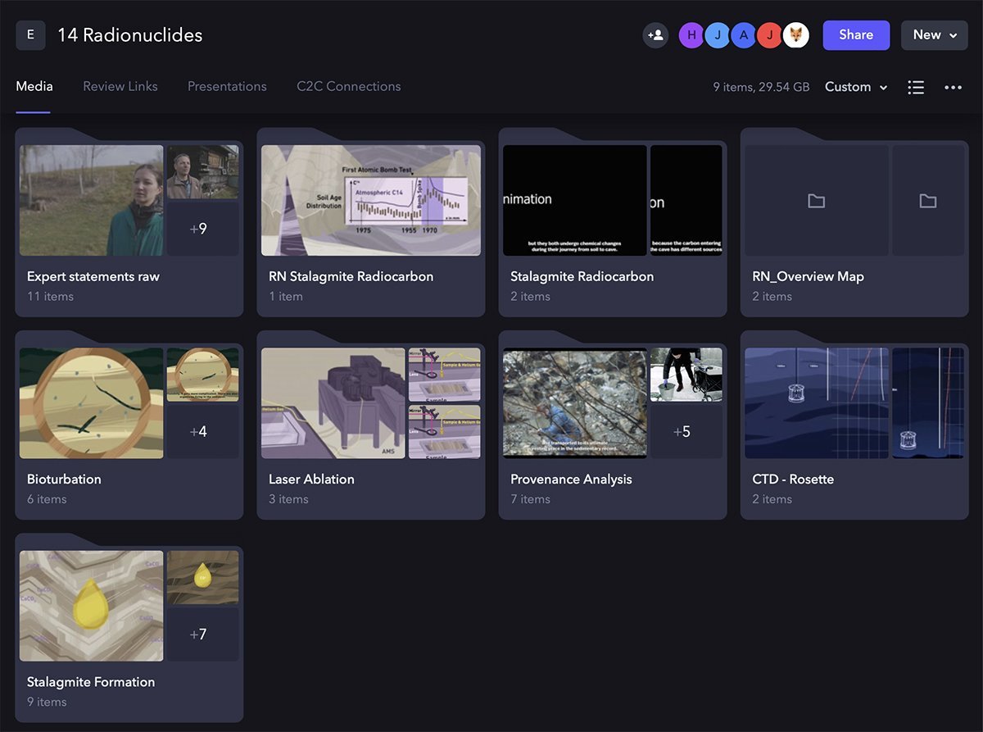This screenshot has width=983, height=732.
Task: Switch to list view icon
Action: pyautogui.click(x=916, y=87)
